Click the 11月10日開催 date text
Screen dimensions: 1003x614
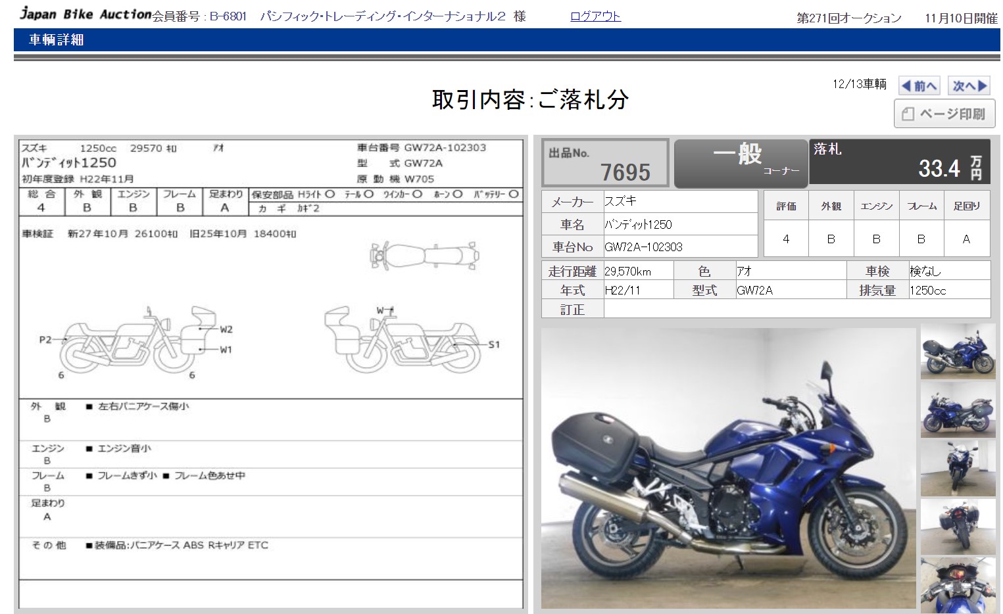click(961, 18)
